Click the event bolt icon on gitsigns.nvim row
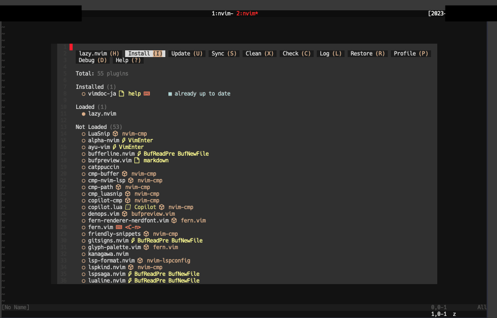497x318 pixels. tap(133, 240)
